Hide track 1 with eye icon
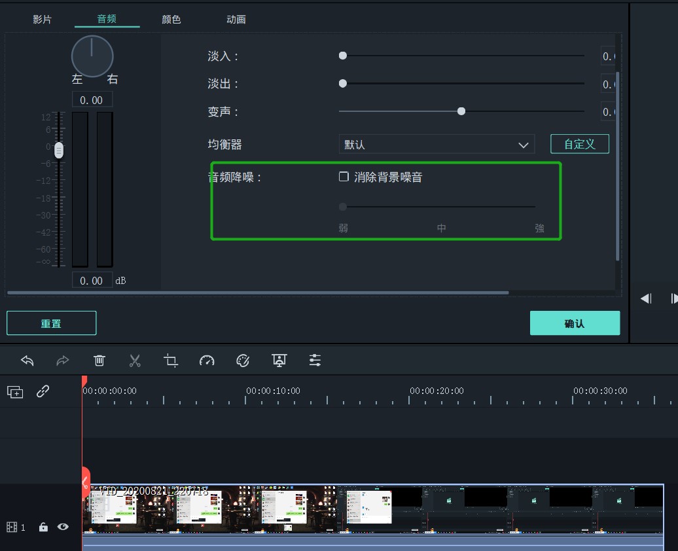 pyautogui.click(x=63, y=526)
